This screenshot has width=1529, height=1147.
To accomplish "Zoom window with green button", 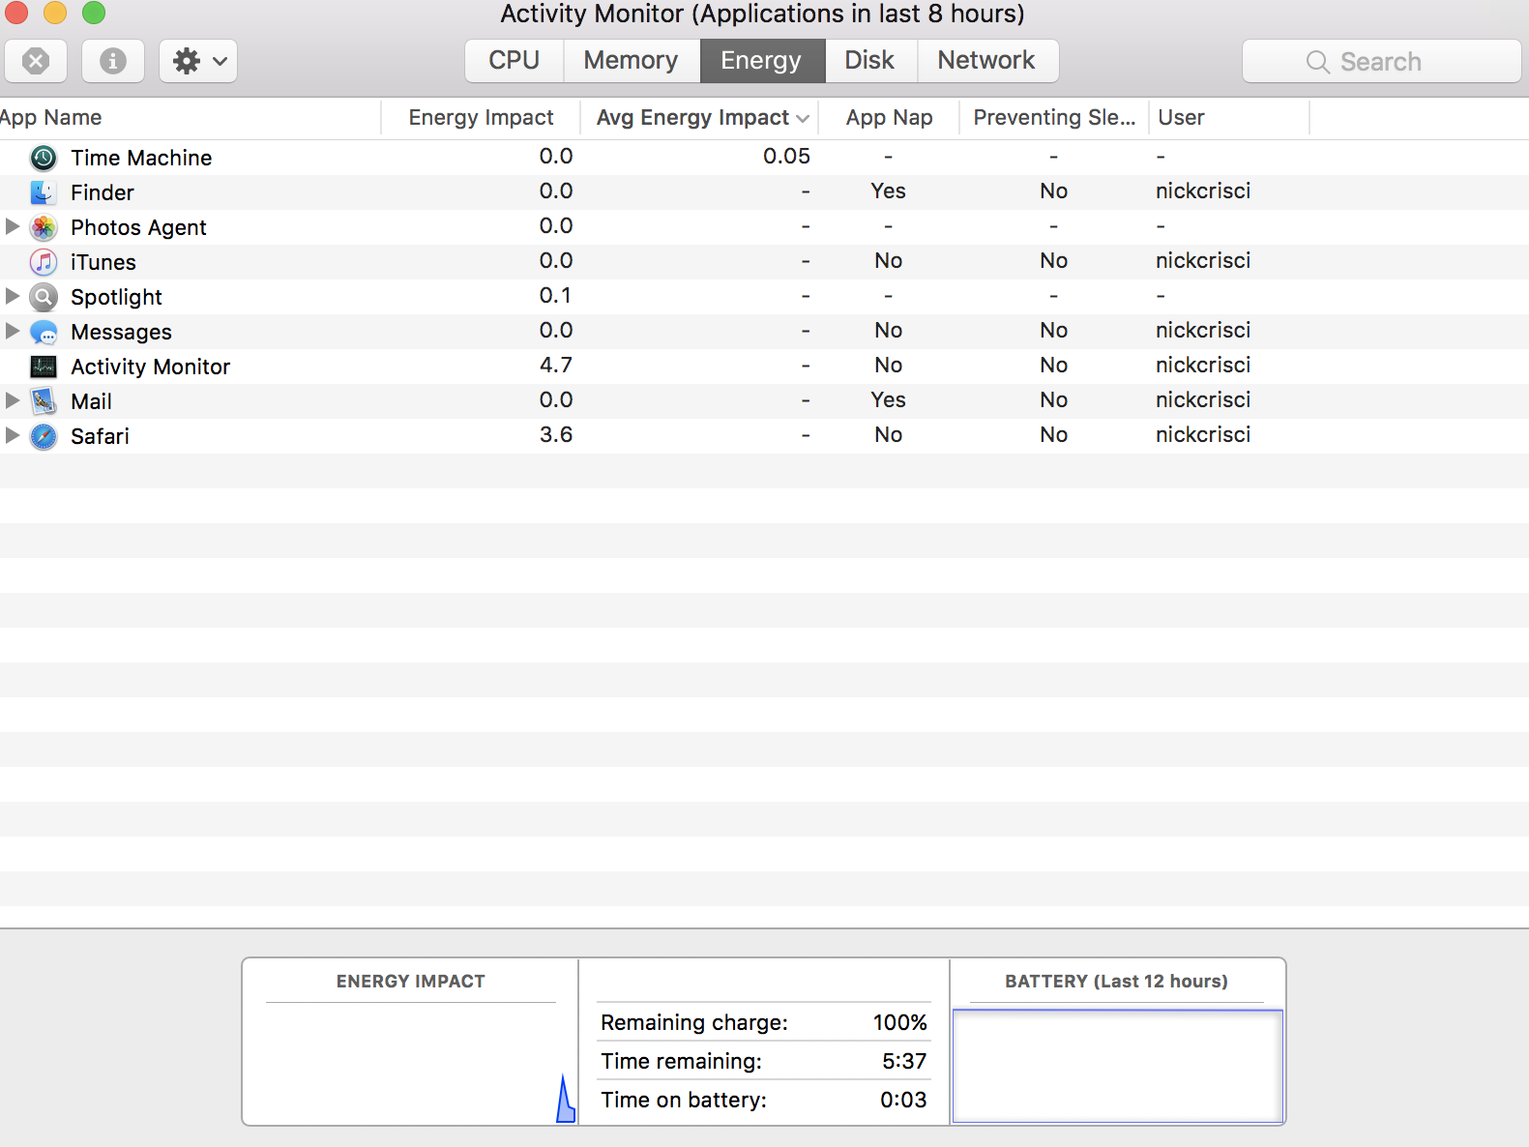I will pos(94,13).
